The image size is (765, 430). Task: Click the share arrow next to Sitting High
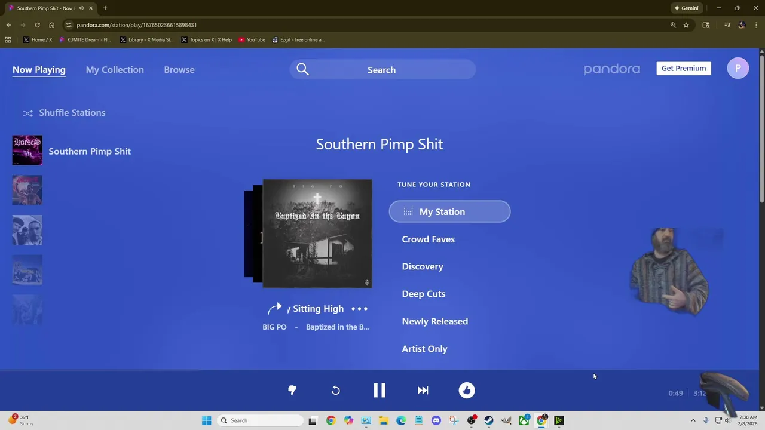click(x=275, y=309)
